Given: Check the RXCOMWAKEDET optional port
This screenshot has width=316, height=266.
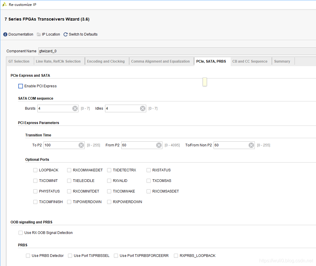Looking at the screenshot, I should 69,170.
